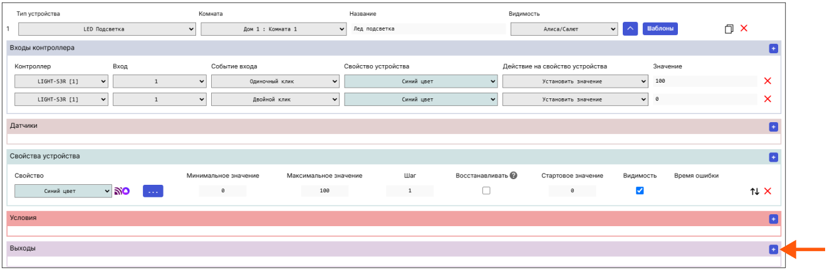The width and height of the screenshot is (827, 270).
Task: Click the Название field with Лед подсветка
Action: click(427, 29)
